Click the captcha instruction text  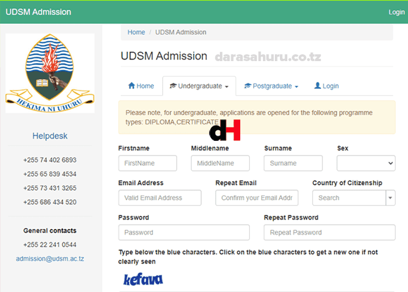[x=248, y=257]
